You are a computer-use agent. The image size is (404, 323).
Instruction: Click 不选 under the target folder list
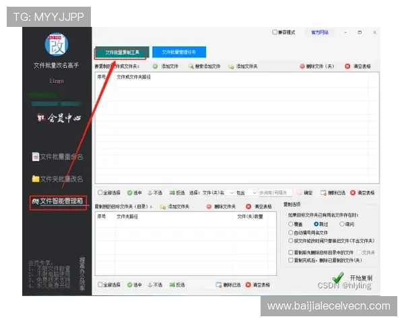click(155, 285)
